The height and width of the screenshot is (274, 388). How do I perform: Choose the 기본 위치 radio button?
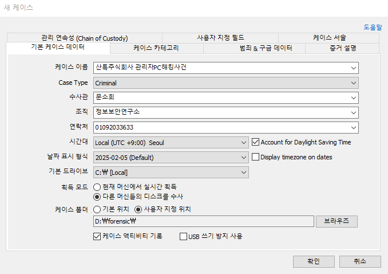(97, 210)
